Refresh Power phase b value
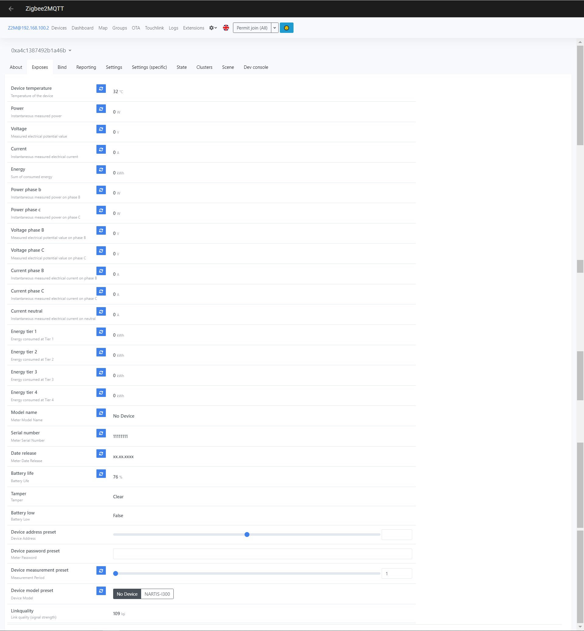Screen dimensions: 584x631 click(101, 190)
